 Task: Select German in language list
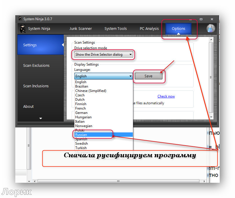pyautogui.click(x=104, y=113)
